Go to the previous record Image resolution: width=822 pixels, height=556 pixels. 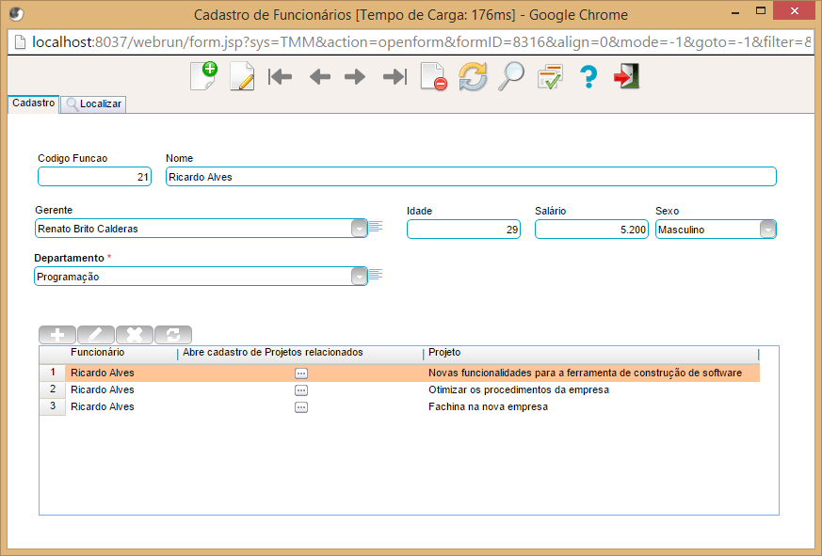[319, 77]
